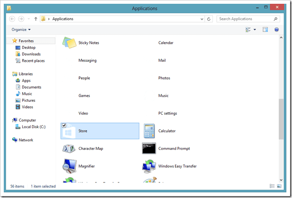This screenshot has height=198, width=292.
Task: Maximize the Applications window
Action: click(x=266, y=7)
